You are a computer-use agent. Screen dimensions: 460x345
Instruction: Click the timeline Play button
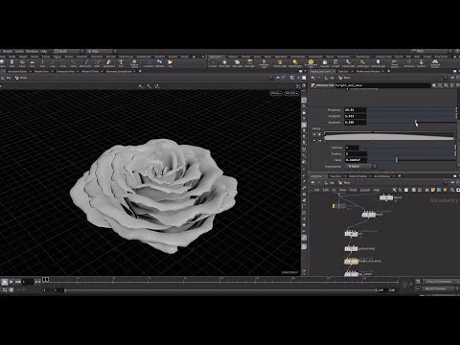point(11,282)
